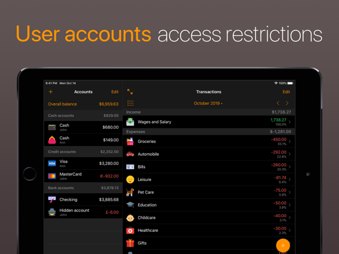The width and height of the screenshot is (339, 254).
Task: Select the Pet Care dog icon
Action: click(x=130, y=192)
